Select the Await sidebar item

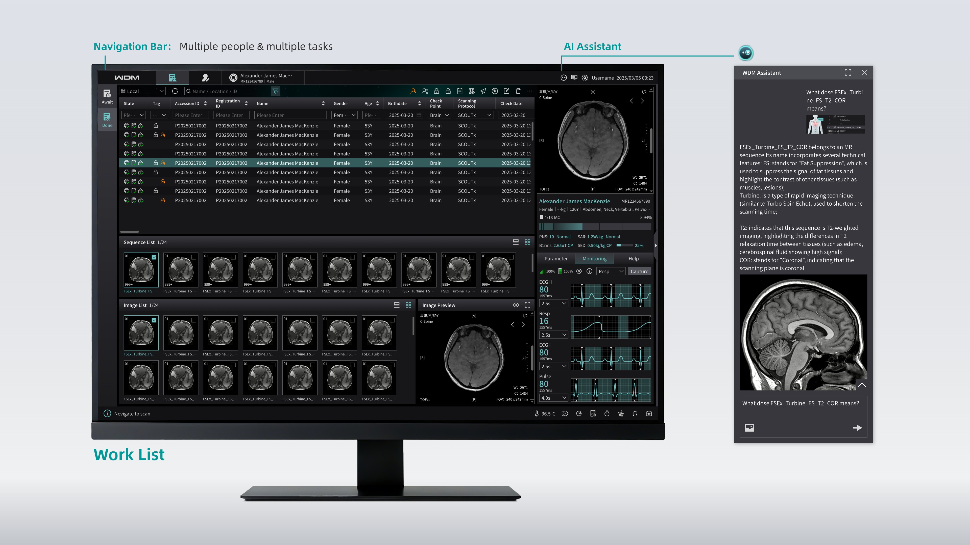click(107, 97)
